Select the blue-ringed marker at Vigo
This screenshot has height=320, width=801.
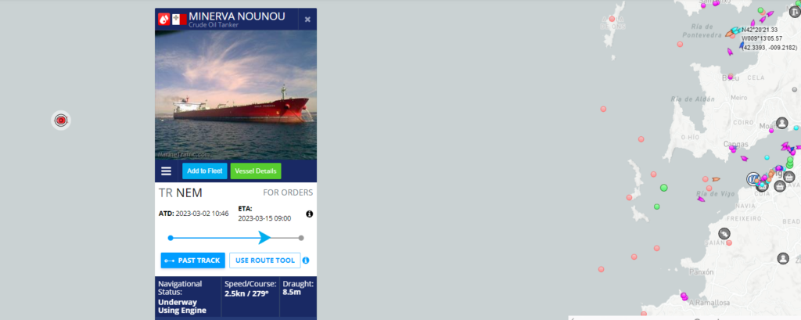[753, 179]
